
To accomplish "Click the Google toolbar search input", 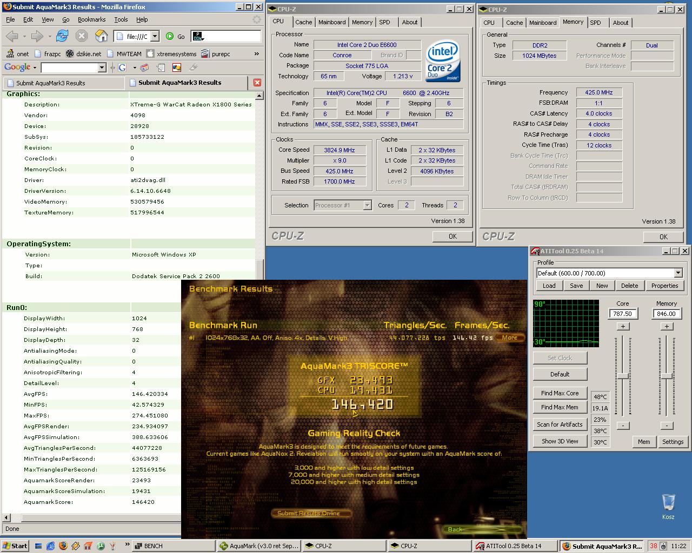I will click(x=69, y=68).
